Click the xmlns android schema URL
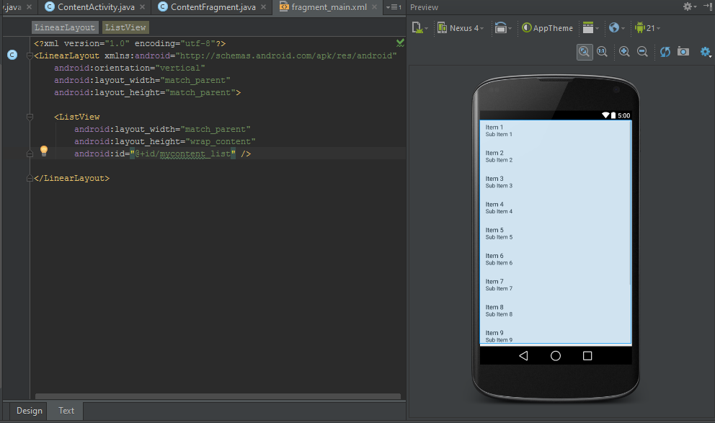The height and width of the screenshot is (423, 715). coord(286,55)
